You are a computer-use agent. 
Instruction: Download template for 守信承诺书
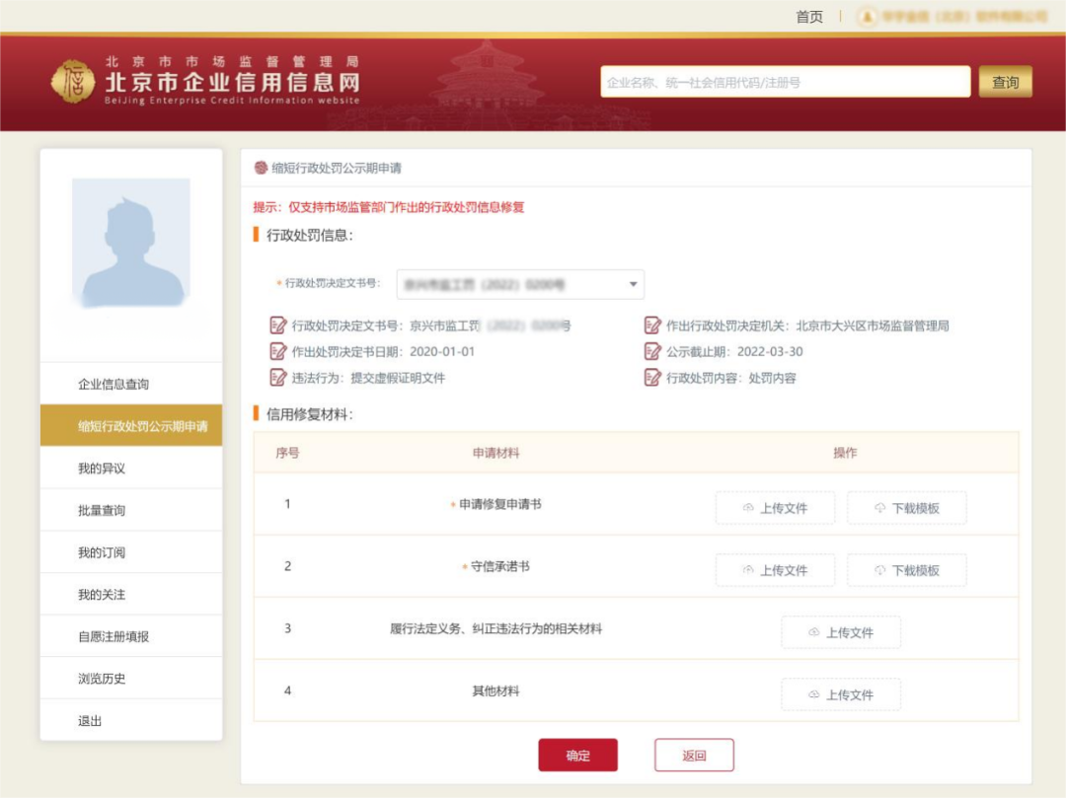(x=906, y=570)
